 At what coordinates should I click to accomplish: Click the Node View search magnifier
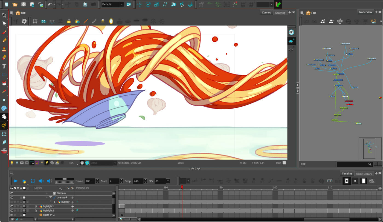coord(370,164)
